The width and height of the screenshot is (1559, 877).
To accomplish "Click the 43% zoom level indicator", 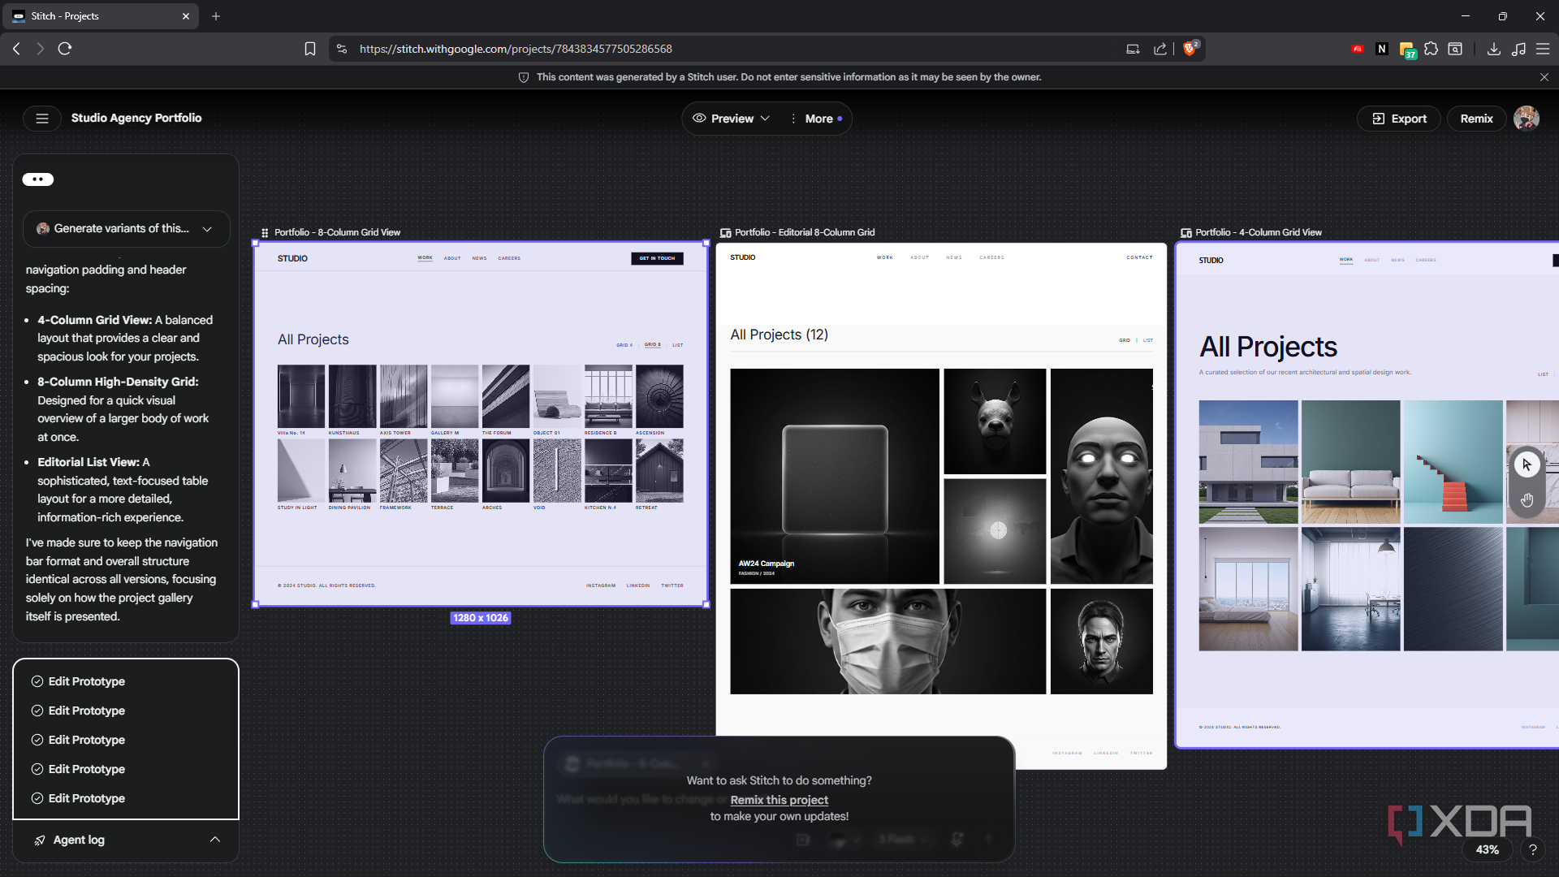I will point(1488,849).
